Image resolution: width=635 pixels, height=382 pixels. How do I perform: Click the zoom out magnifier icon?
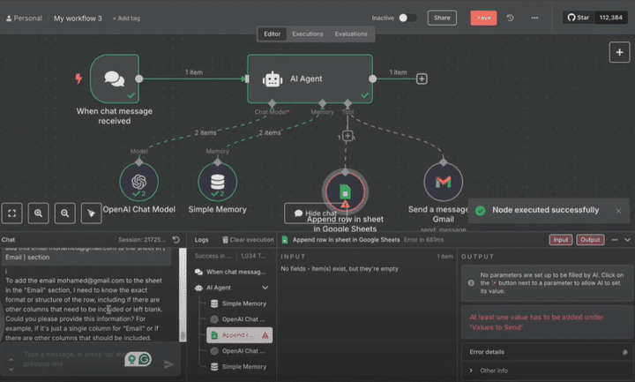(64, 213)
